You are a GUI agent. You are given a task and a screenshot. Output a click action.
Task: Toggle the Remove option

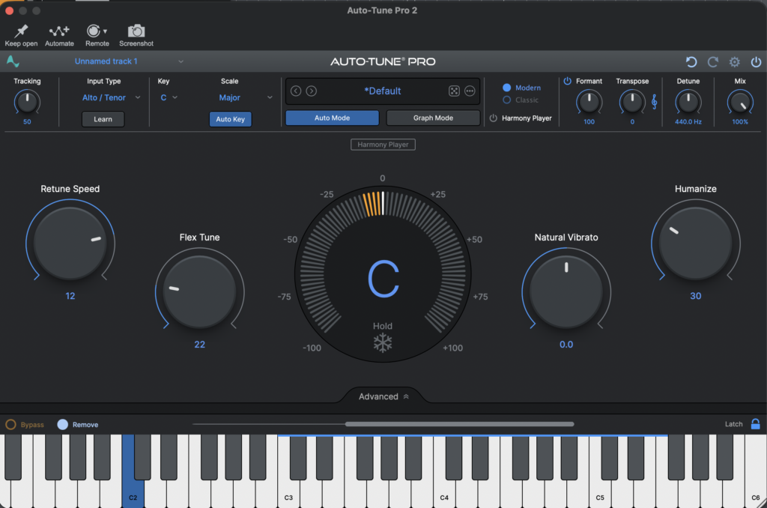[62, 424]
